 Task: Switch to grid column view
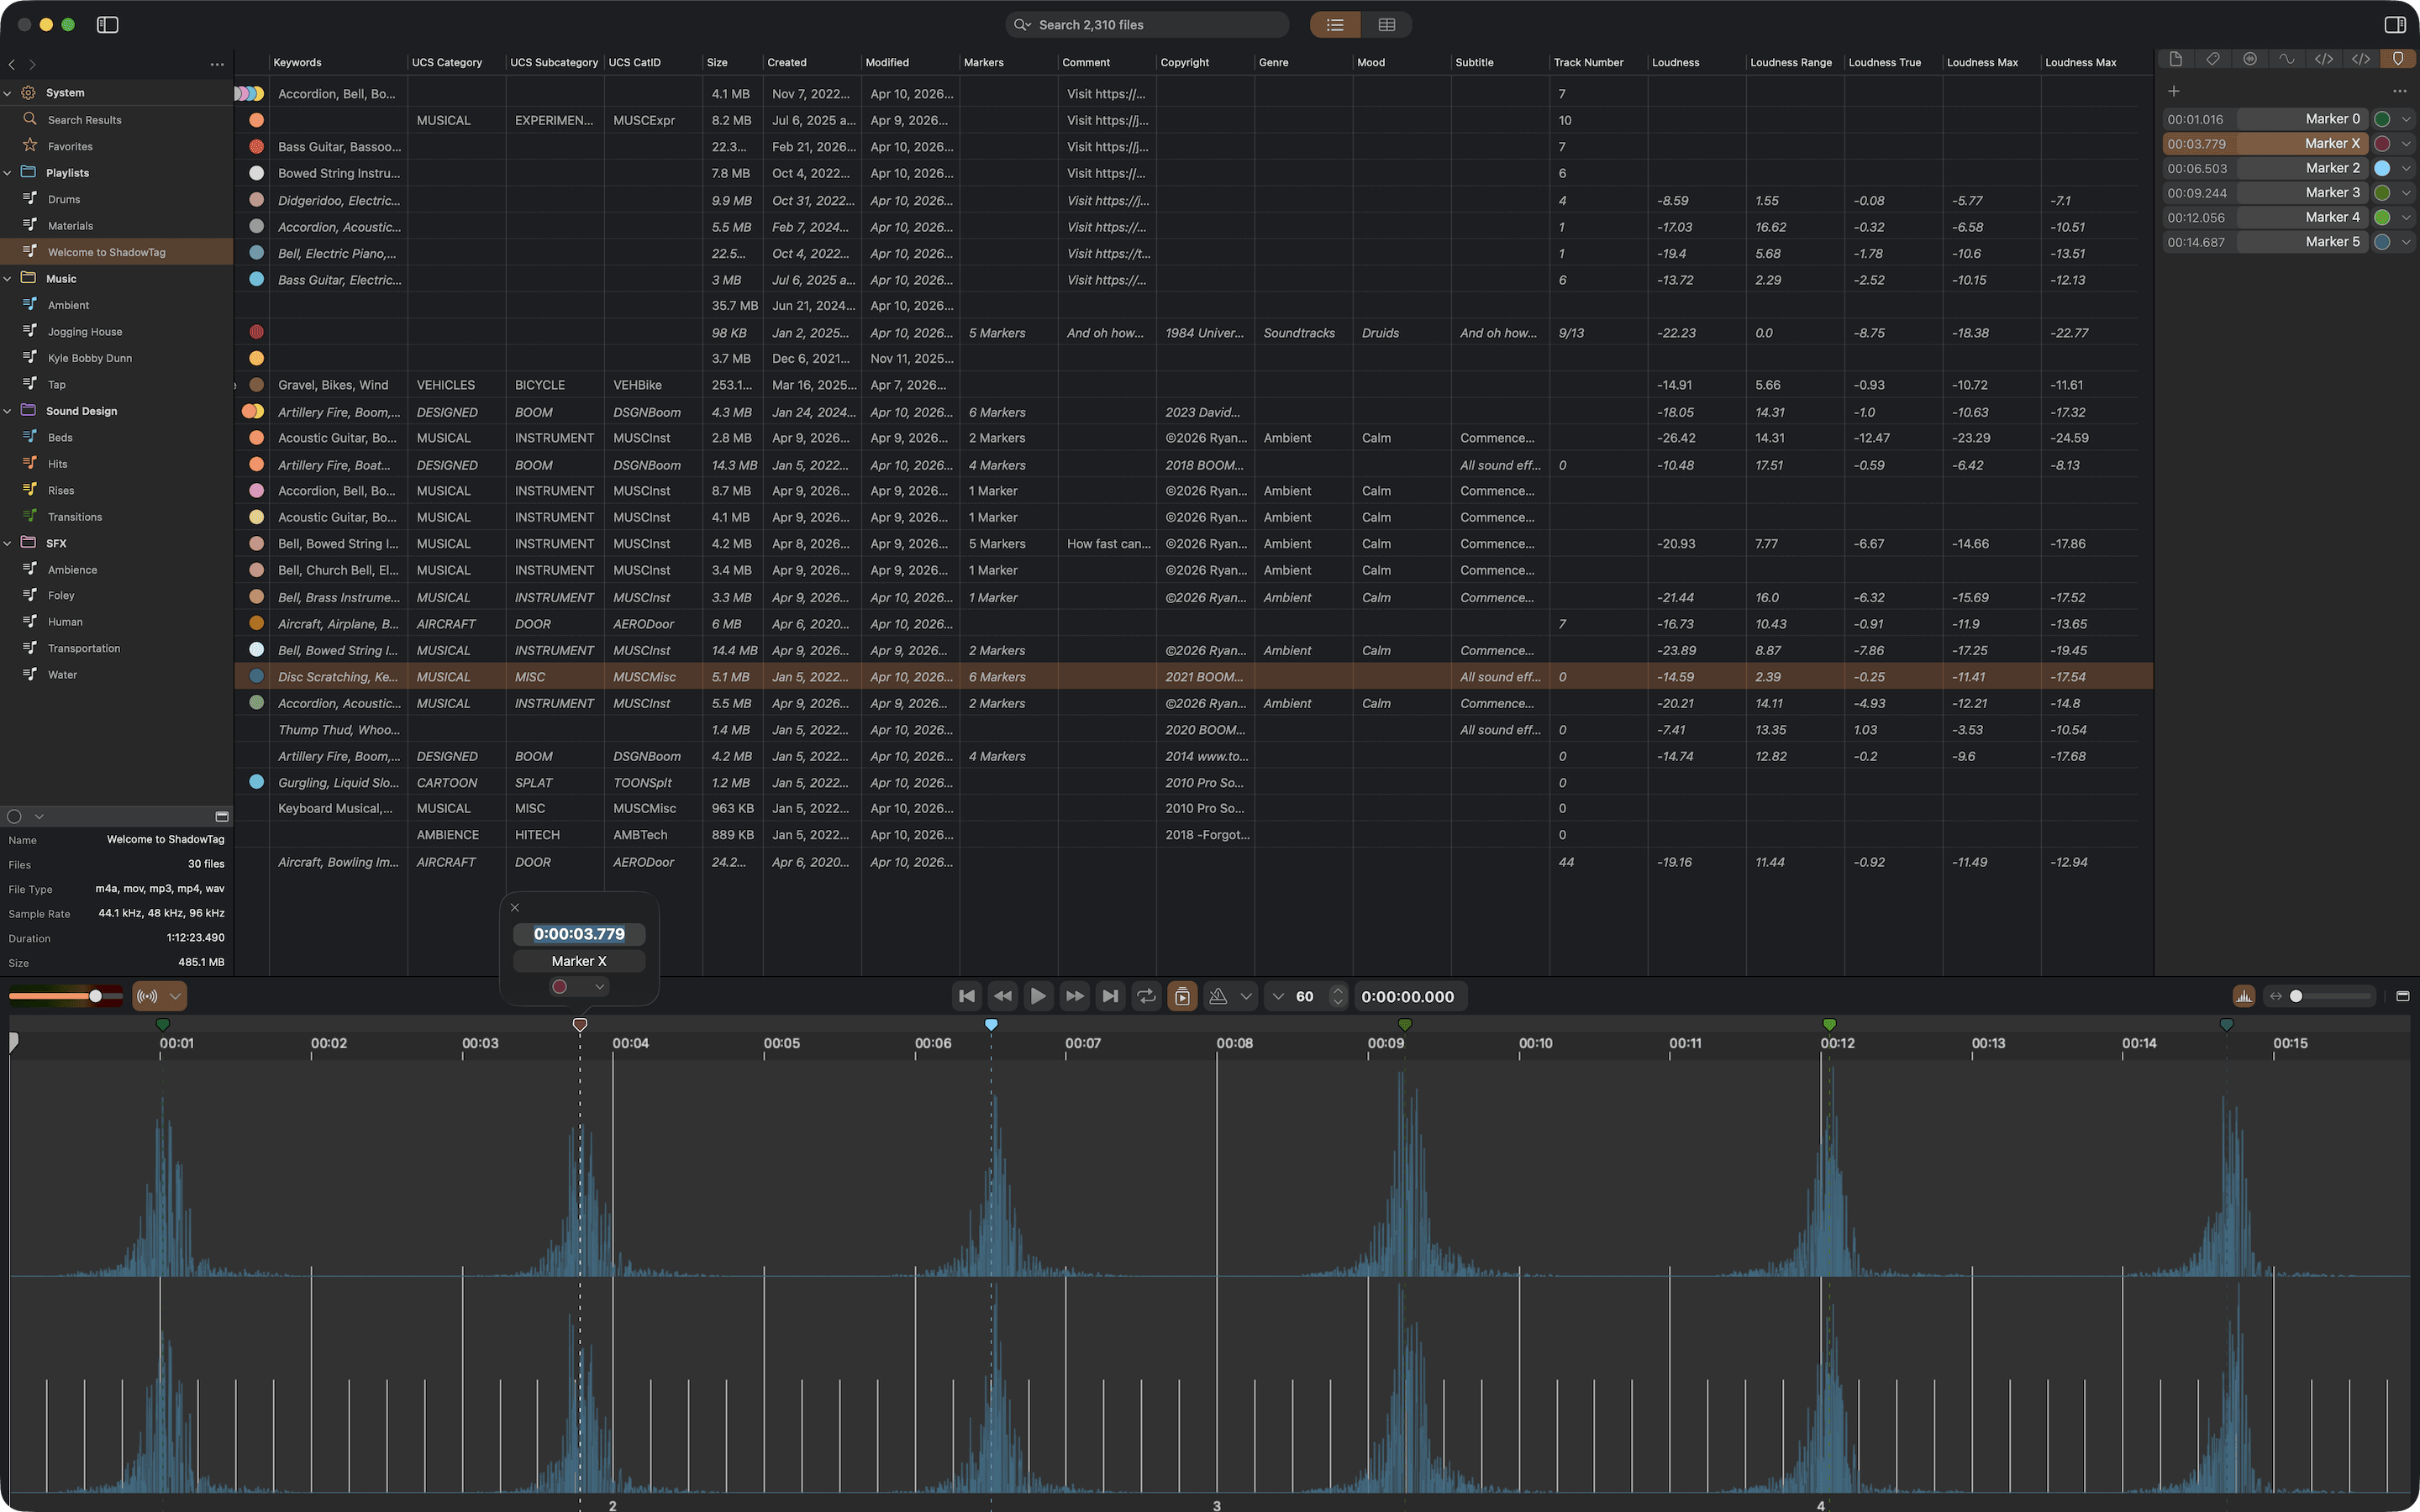(1386, 24)
